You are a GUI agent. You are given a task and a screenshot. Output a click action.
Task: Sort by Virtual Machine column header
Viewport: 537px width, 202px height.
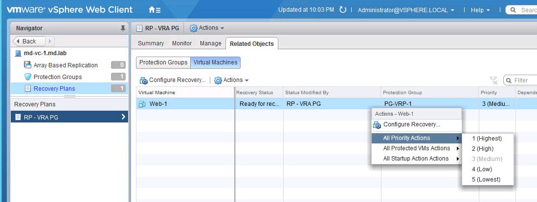pos(185,93)
